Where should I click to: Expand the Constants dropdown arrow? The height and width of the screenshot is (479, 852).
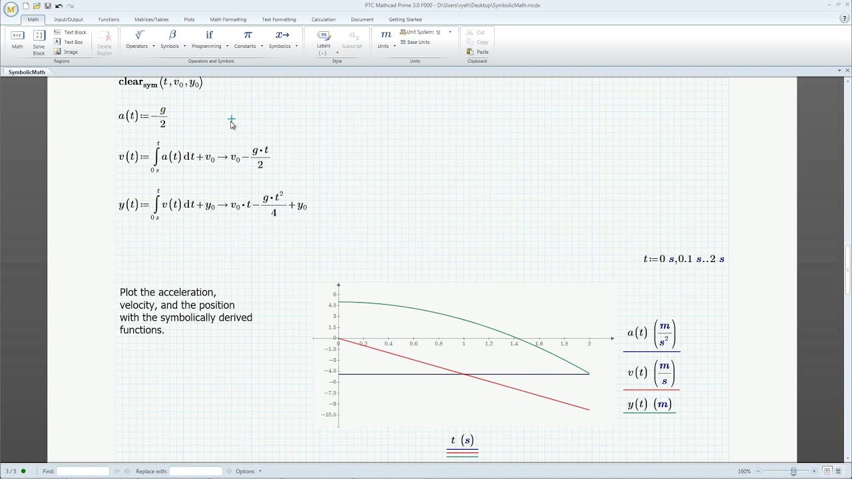262,47
